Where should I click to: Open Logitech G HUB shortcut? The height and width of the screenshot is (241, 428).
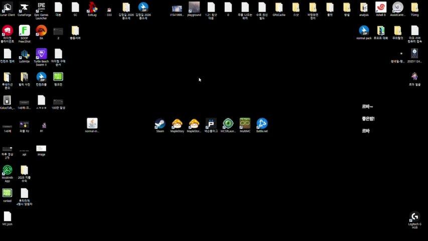click(414, 216)
